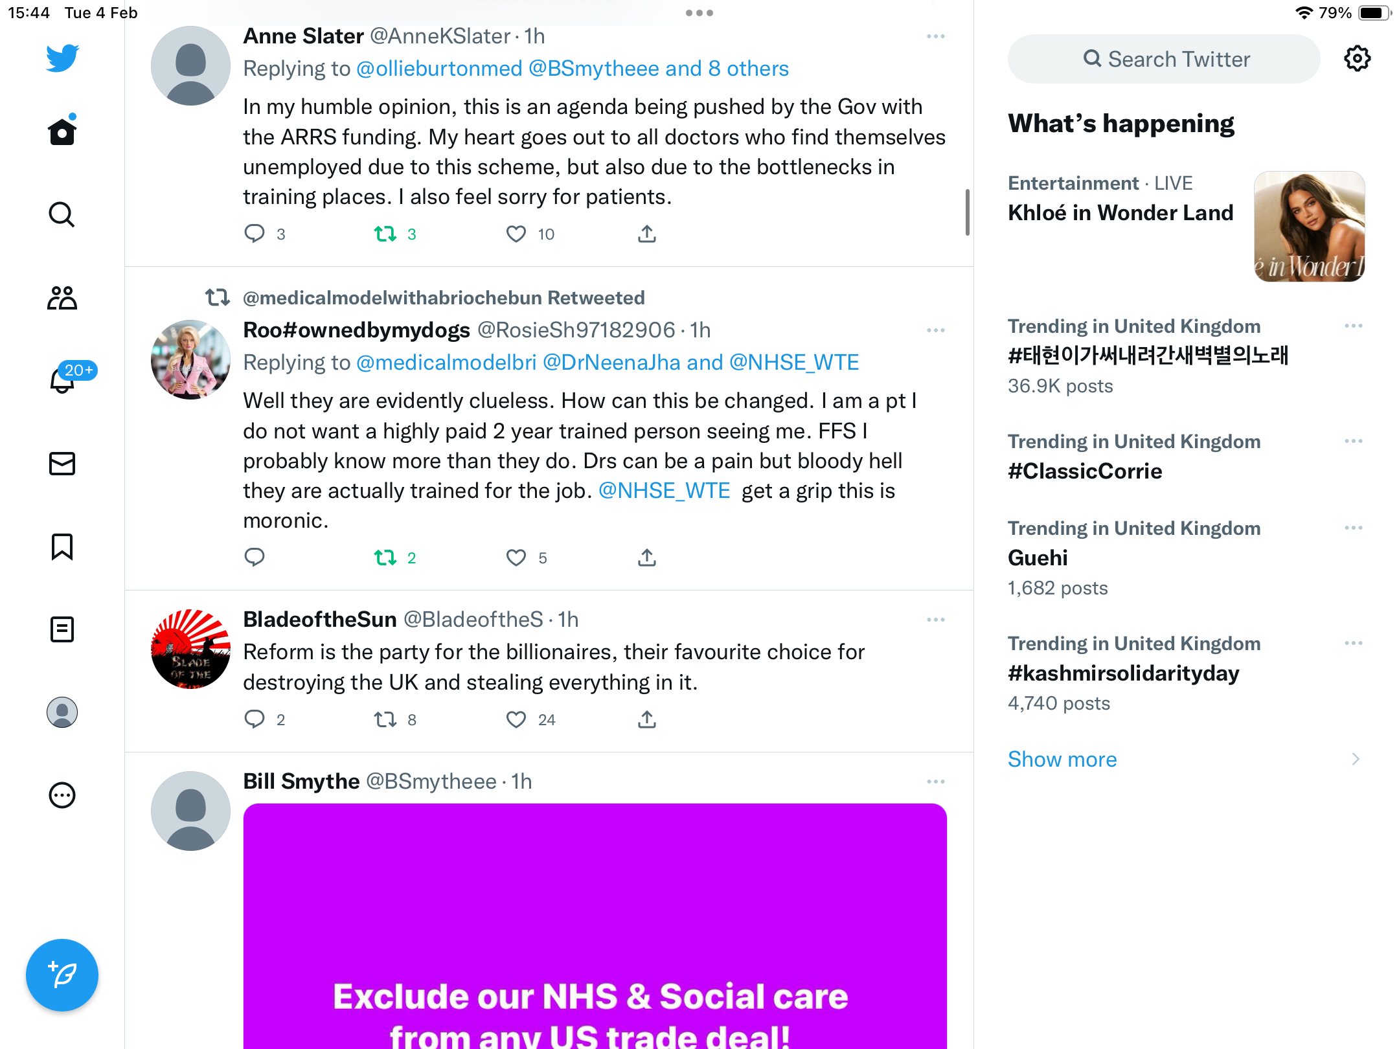Screen dimensions: 1399x1049
Task: Like the BladeoftheSun Reform tweet
Action: [x=516, y=719]
